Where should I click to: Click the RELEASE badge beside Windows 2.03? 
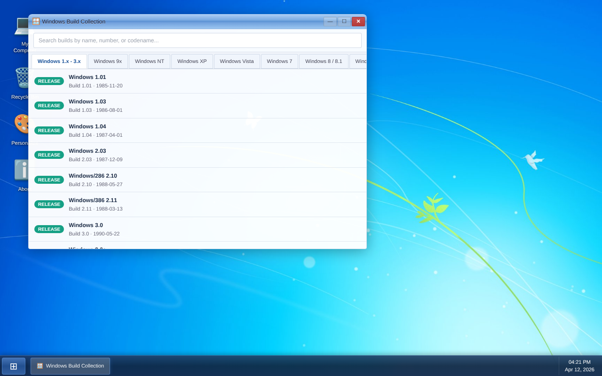coord(49,155)
